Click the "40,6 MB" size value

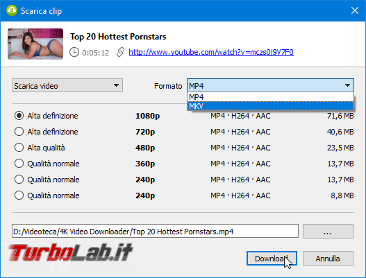click(x=340, y=132)
